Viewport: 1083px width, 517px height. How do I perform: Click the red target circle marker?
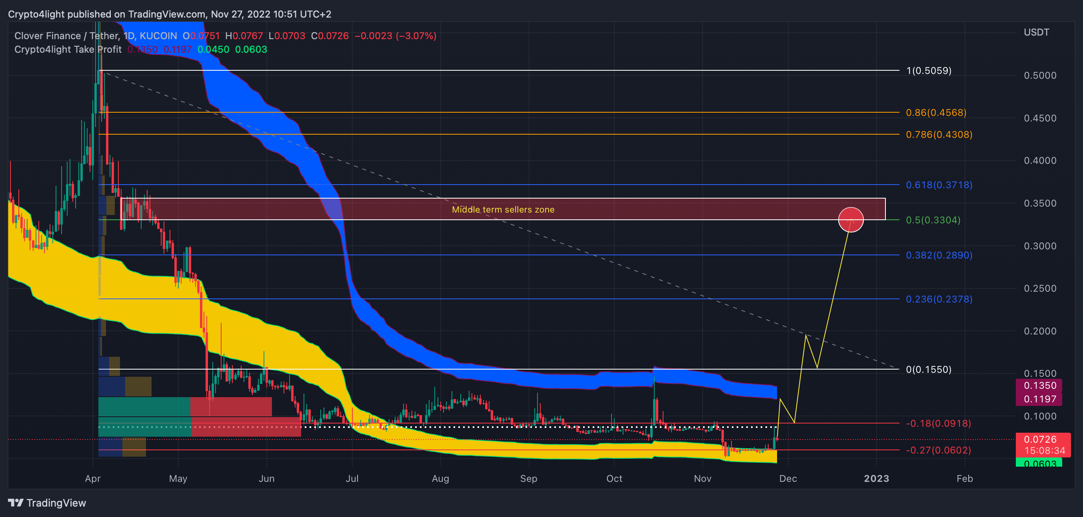coord(851,220)
